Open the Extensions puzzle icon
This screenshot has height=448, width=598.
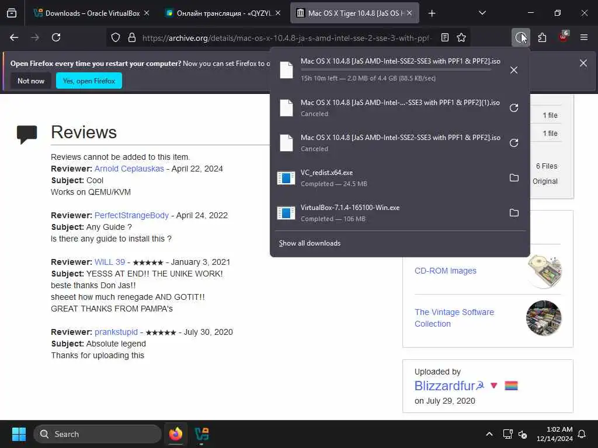[x=542, y=37]
